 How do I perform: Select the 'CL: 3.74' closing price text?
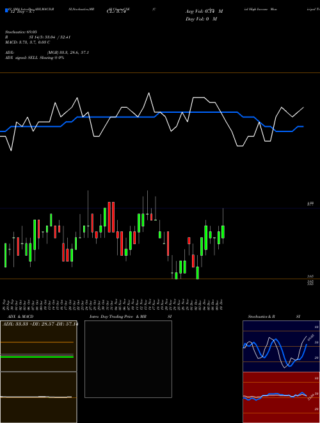coord(116,12)
